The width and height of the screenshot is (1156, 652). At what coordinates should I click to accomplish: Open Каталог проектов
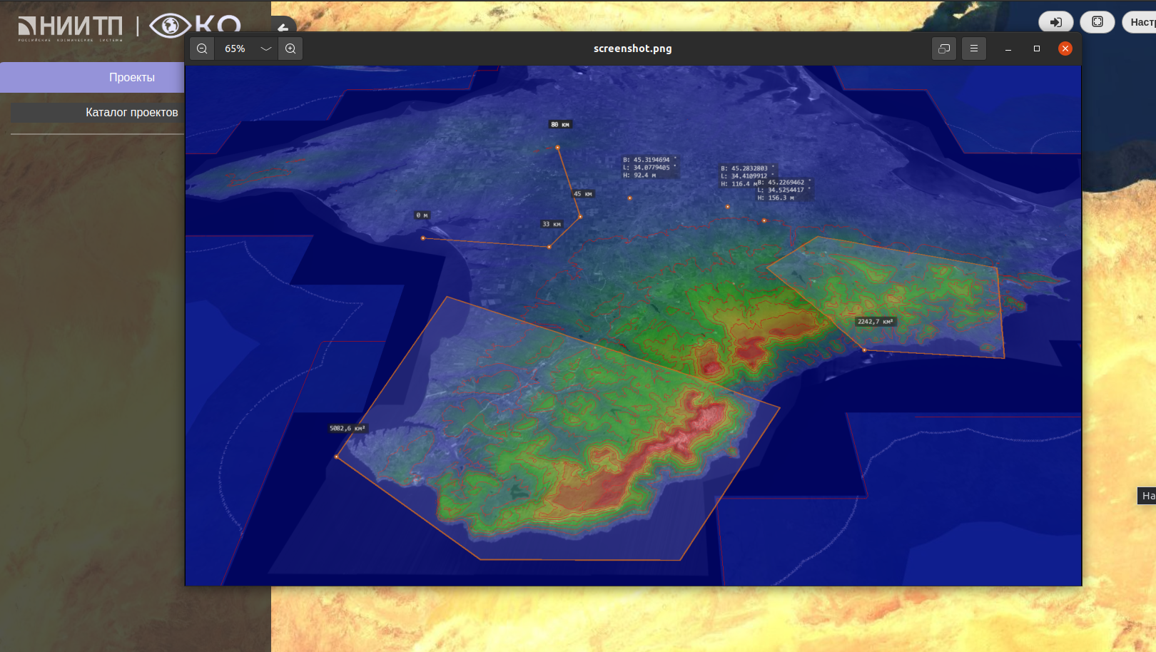(131, 112)
